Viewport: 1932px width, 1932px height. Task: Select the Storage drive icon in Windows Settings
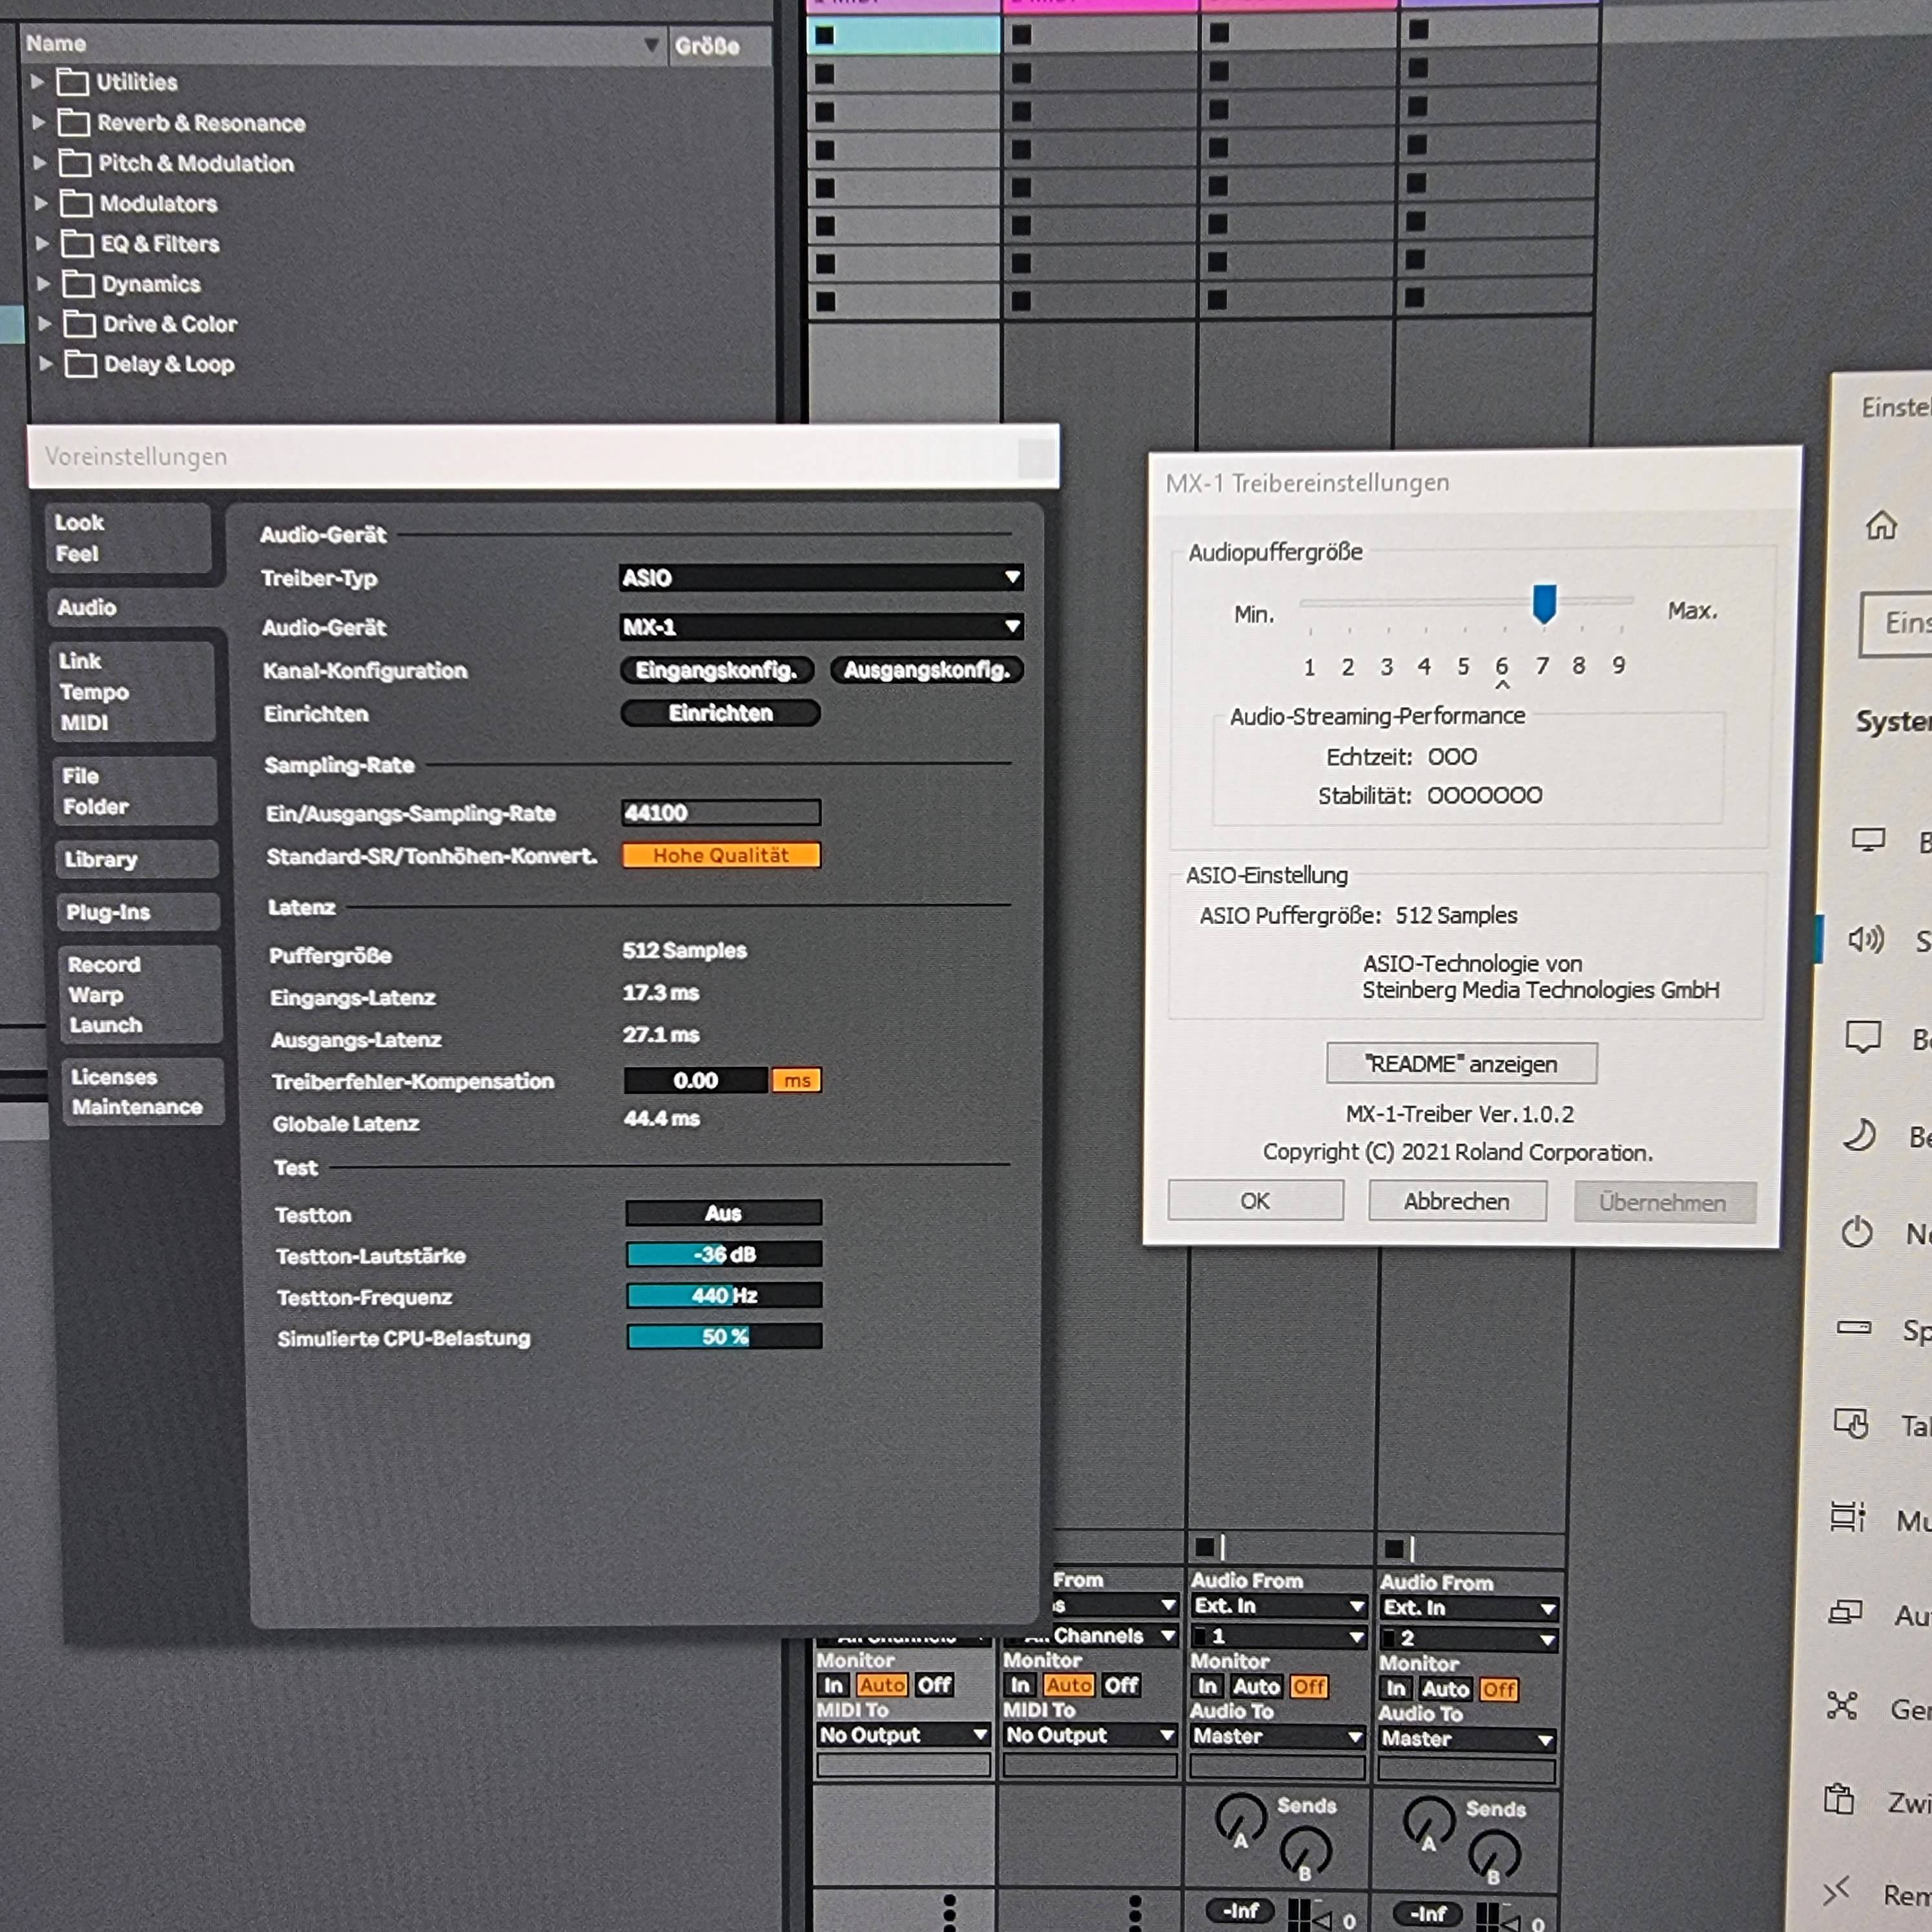click(x=1854, y=1328)
